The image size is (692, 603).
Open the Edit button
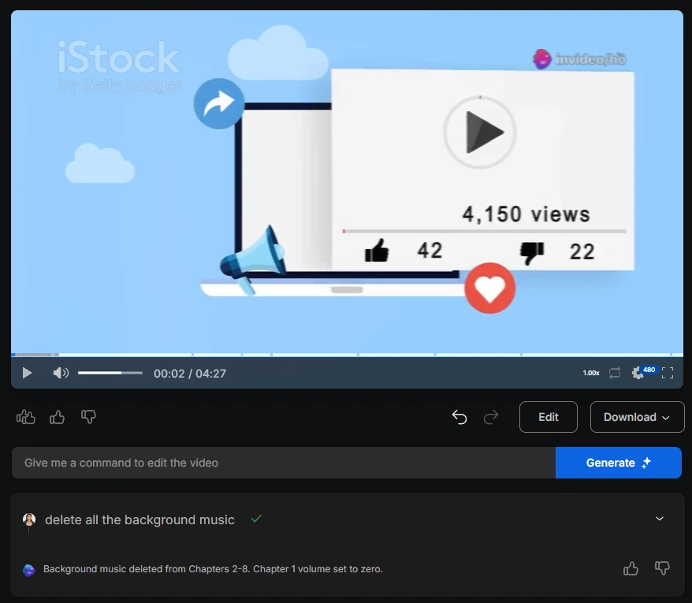pos(548,417)
